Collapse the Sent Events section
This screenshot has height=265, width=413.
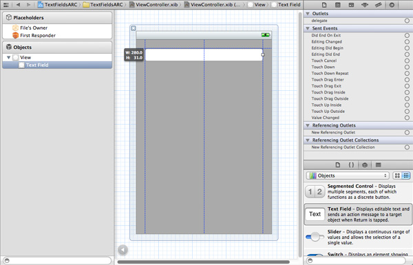(308, 28)
